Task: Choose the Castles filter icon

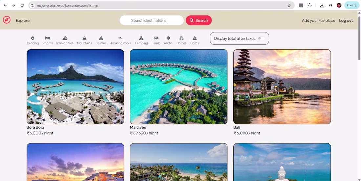Action: point(101,38)
